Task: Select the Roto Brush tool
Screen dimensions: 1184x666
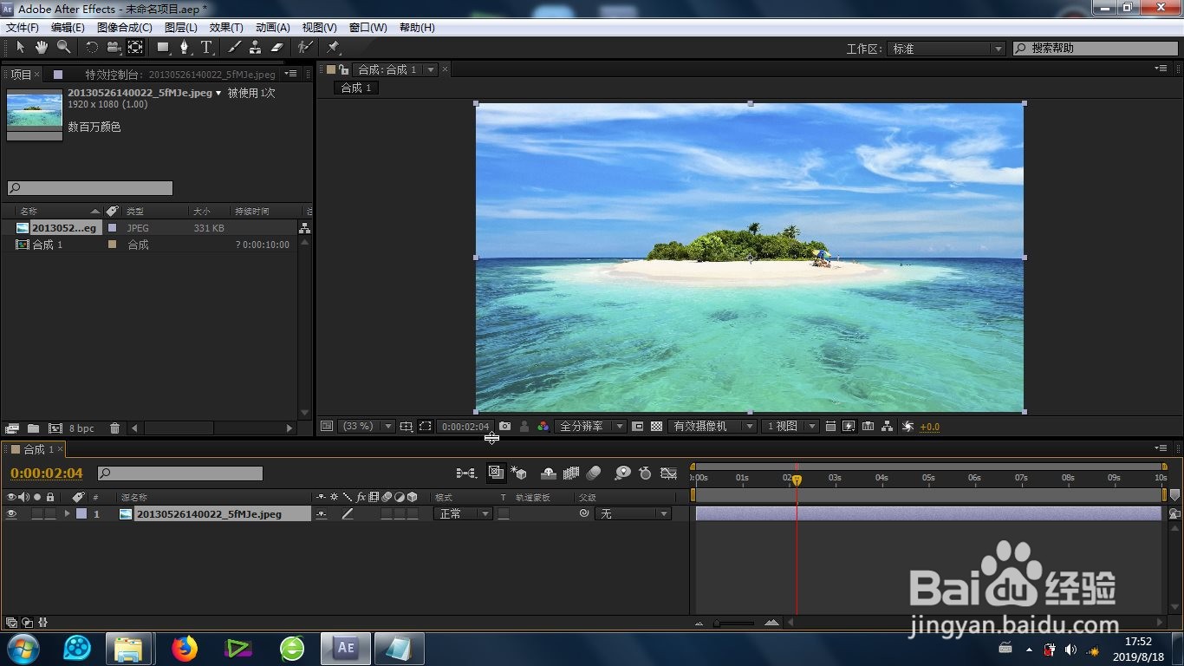Action: (304, 47)
